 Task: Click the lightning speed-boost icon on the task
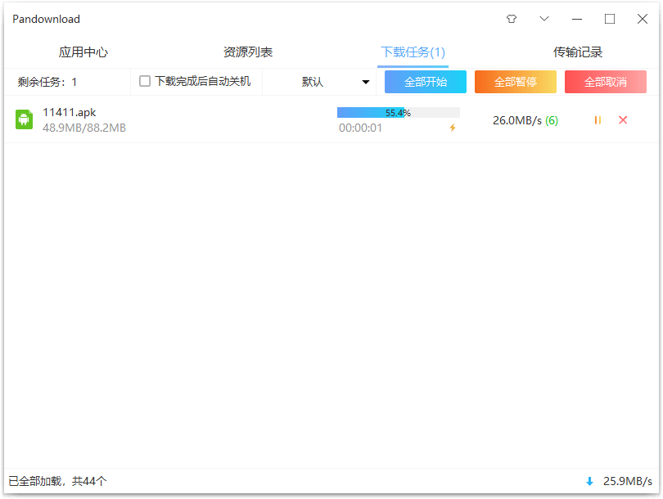pyautogui.click(x=452, y=128)
